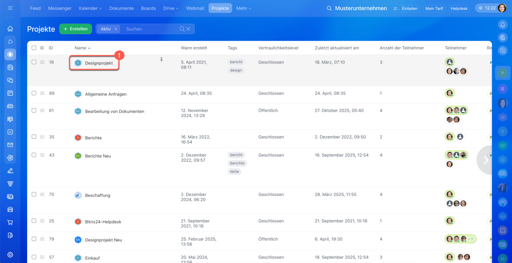This screenshot has width=512, height=263.
Task: Open the CRM hexagon icon in the left sidebar
Action: point(10,54)
